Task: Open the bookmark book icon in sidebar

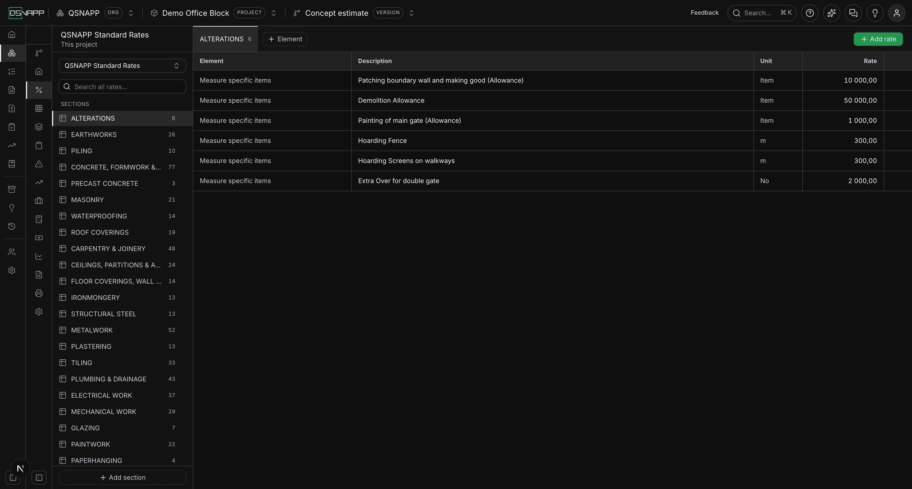Action: (12, 164)
